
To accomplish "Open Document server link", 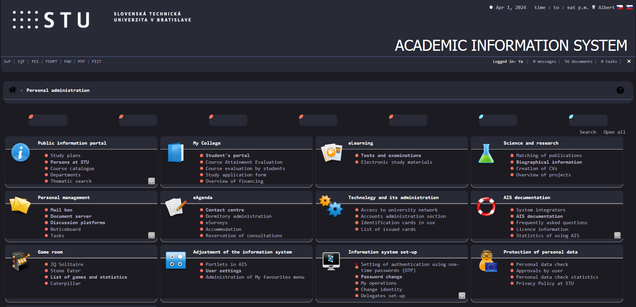I will tap(71, 216).
